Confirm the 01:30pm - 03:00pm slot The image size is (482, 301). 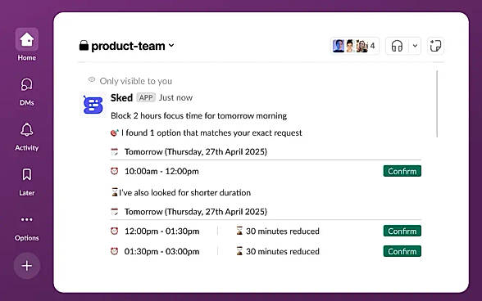tap(402, 251)
